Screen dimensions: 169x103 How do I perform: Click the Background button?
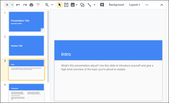click(116, 5)
